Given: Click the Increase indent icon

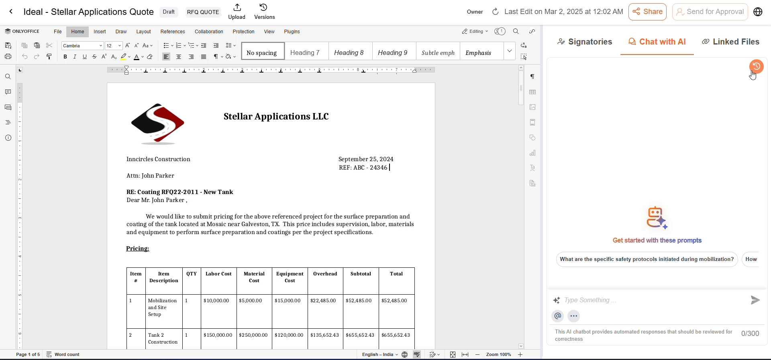Looking at the screenshot, I should (x=216, y=46).
